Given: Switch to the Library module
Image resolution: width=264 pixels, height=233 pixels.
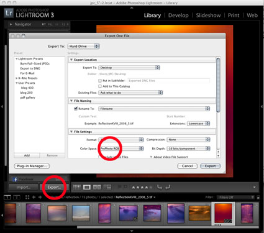Looking at the screenshot, I should 152,16.
